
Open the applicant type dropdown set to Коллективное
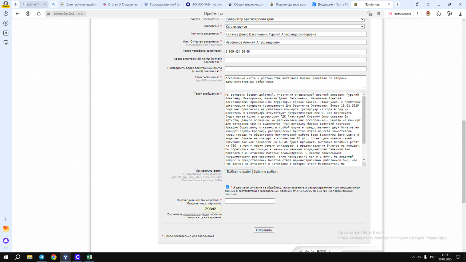(295, 27)
